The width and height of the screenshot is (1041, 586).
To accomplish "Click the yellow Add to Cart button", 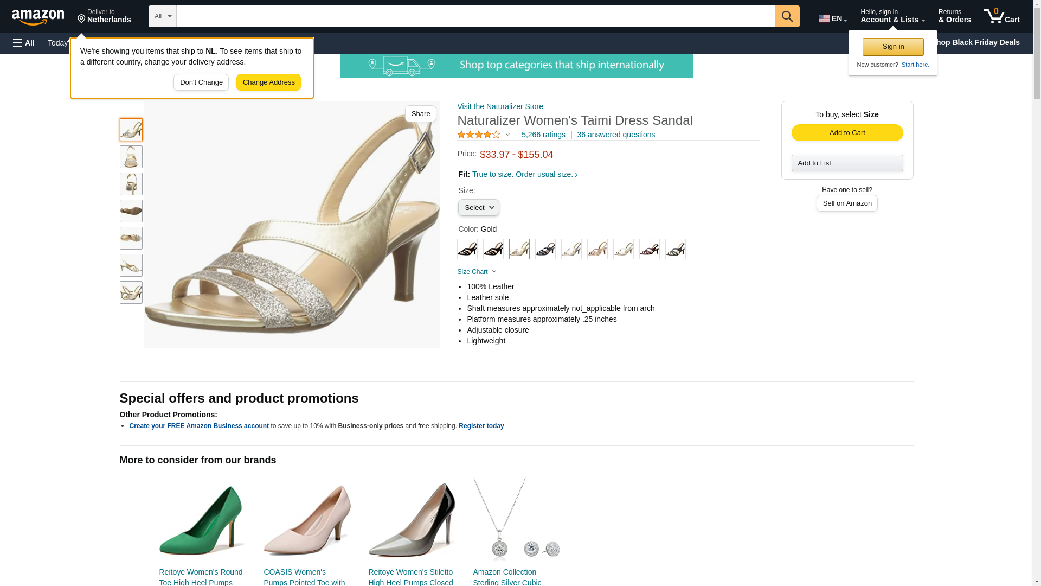I will [847, 133].
